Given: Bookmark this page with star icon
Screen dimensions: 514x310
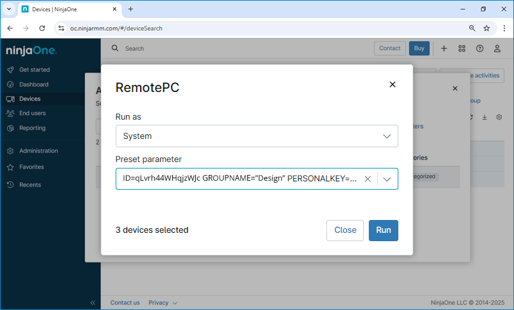Looking at the screenshot, I should 486,28.
